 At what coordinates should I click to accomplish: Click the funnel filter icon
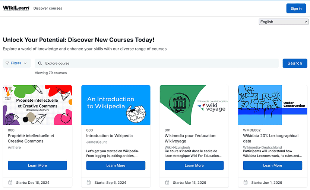click(7, 63)
